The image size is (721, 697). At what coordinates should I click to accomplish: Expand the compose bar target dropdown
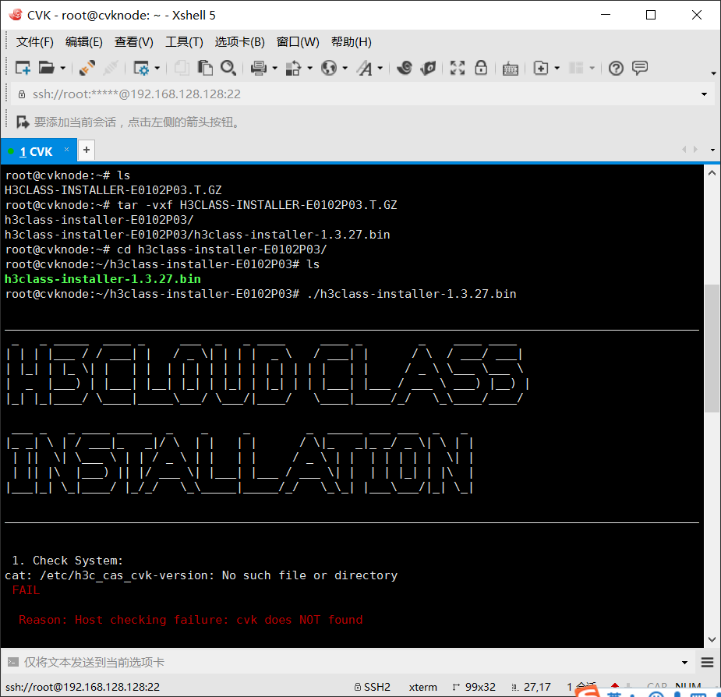point(684,663)
